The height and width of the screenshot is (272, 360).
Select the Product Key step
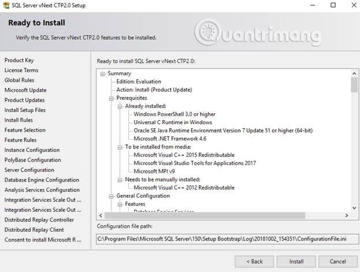click(19, 60)
